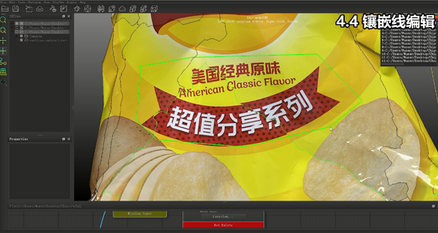
Task: Select the highlighted crosshair point tool
Action: [x=3, y=51]
